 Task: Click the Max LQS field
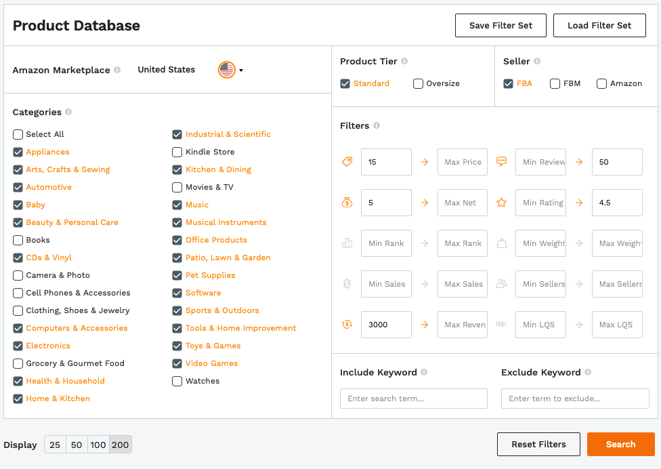click(x=617, y=325)
